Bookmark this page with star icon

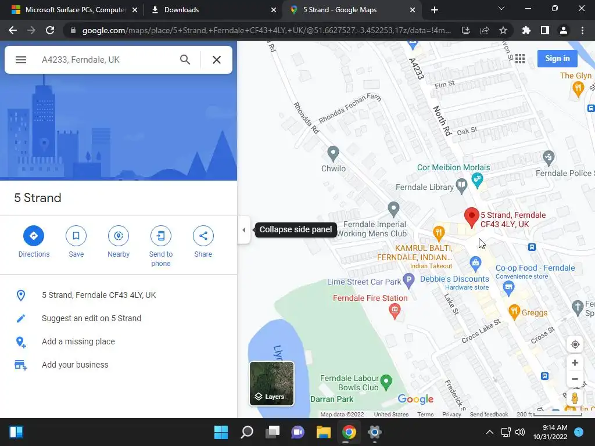tap(503, 30)
